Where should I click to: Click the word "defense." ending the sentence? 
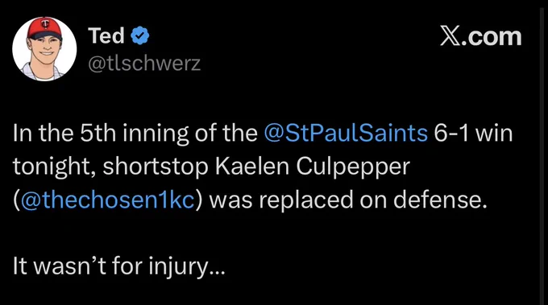point(440,200)
